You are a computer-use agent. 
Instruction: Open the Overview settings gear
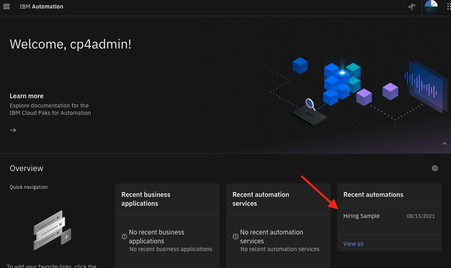tap(434, 168)
